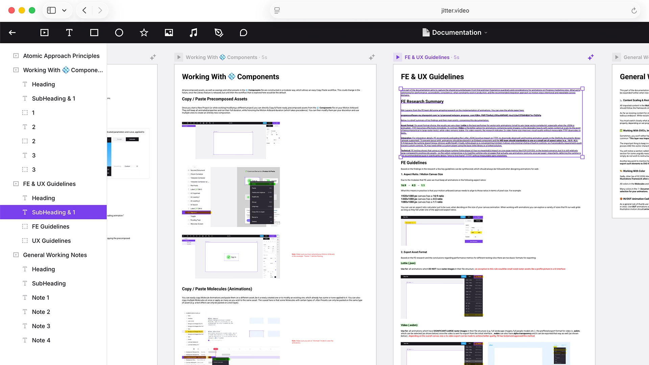Select the UX Guidelines layer
Viewport: 649px width, 365px height.
tap(51, 241)
